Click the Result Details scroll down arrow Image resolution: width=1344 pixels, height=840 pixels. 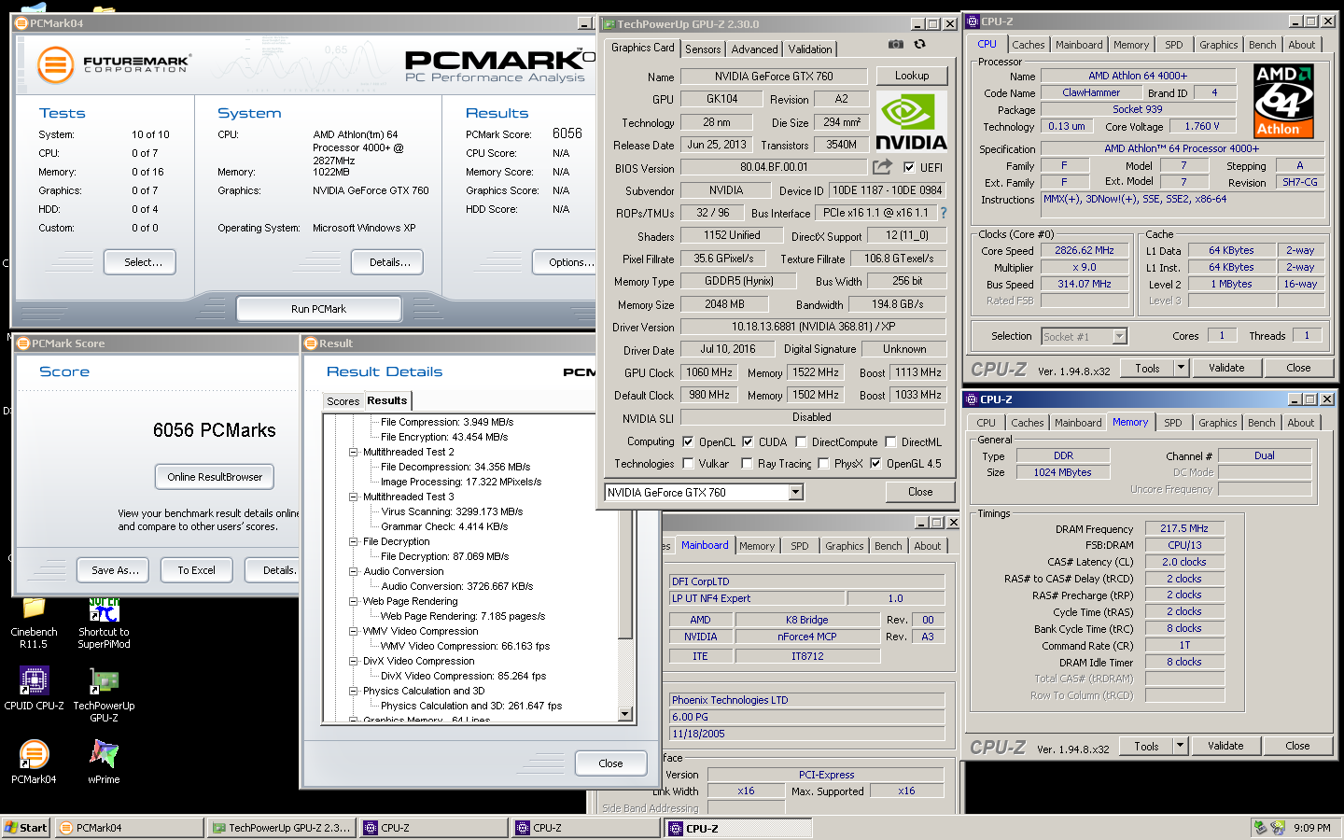coord(626,715)
